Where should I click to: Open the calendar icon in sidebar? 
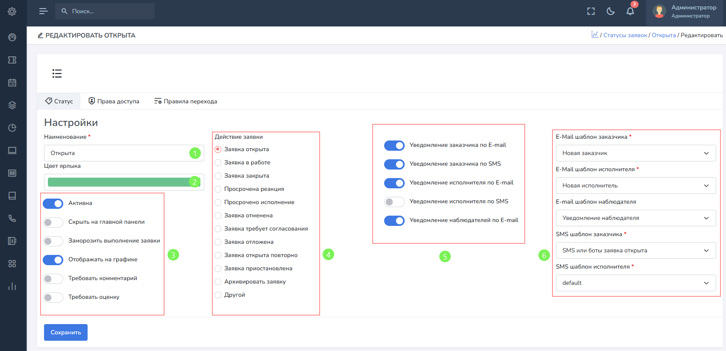pyautogui.click(x=12, y=82)
